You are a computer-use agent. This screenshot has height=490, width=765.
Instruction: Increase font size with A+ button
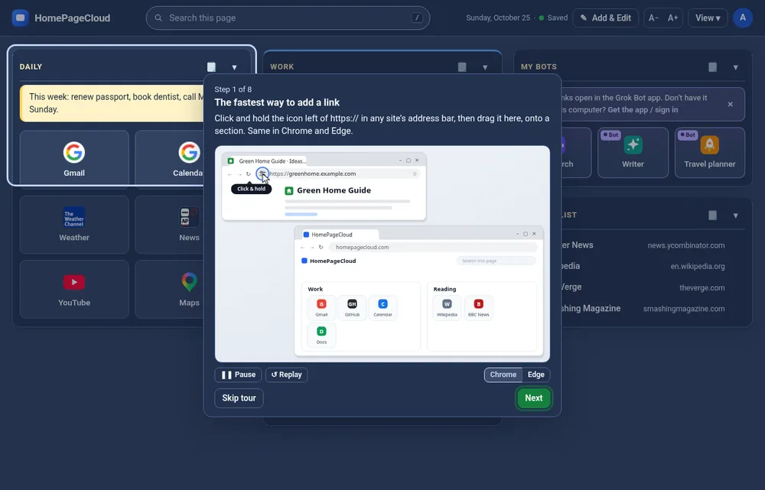coord(672,18)
